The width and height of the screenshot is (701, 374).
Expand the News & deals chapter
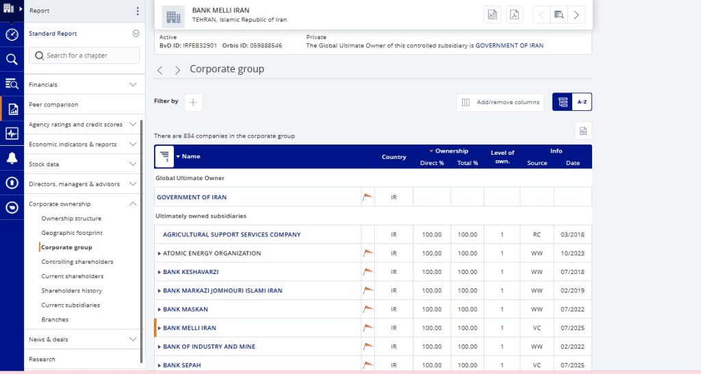[133, 339]
